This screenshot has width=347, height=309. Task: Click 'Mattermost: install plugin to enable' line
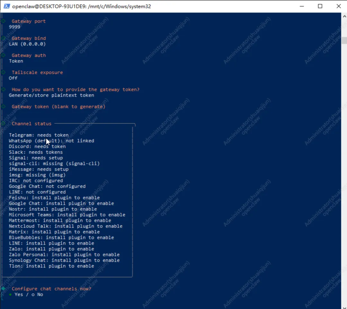(60, 220)
